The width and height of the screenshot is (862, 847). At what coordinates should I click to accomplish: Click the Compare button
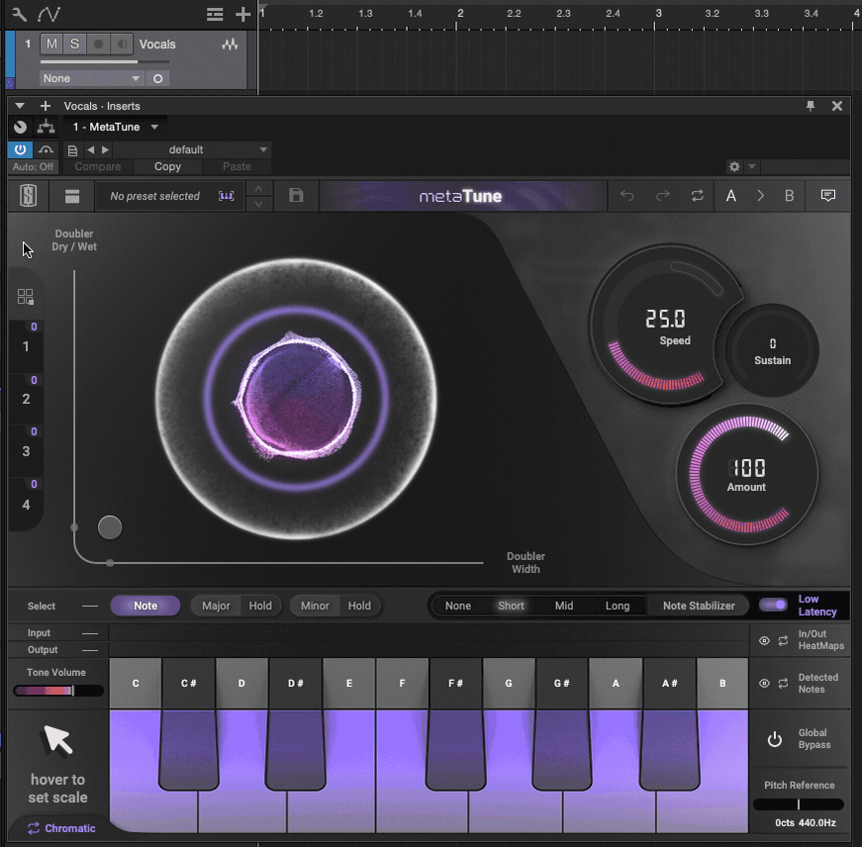pos(98,166)
